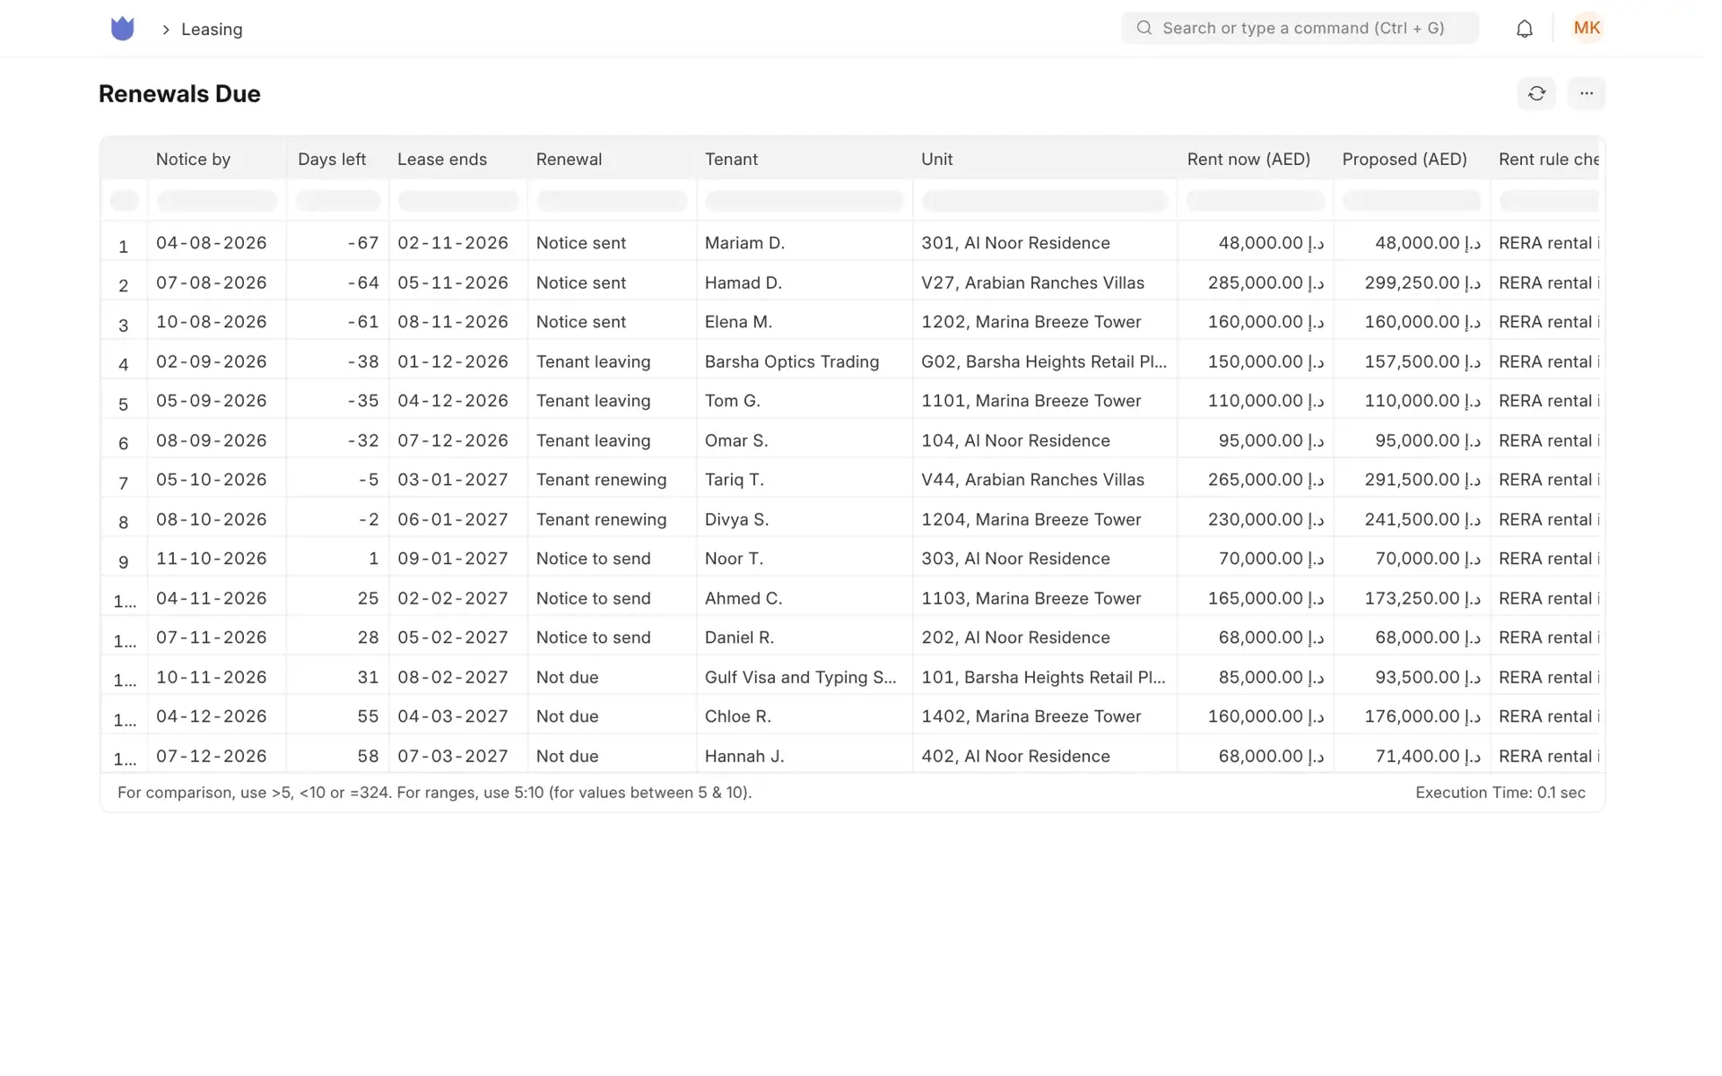Open the MK user avatar menu

point(1587,28)
